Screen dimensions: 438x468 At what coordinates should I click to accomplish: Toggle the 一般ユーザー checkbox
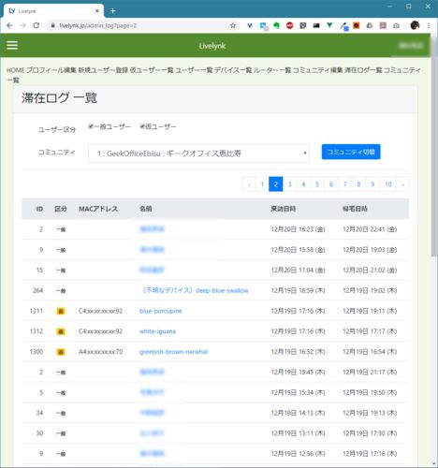(91, 126)
